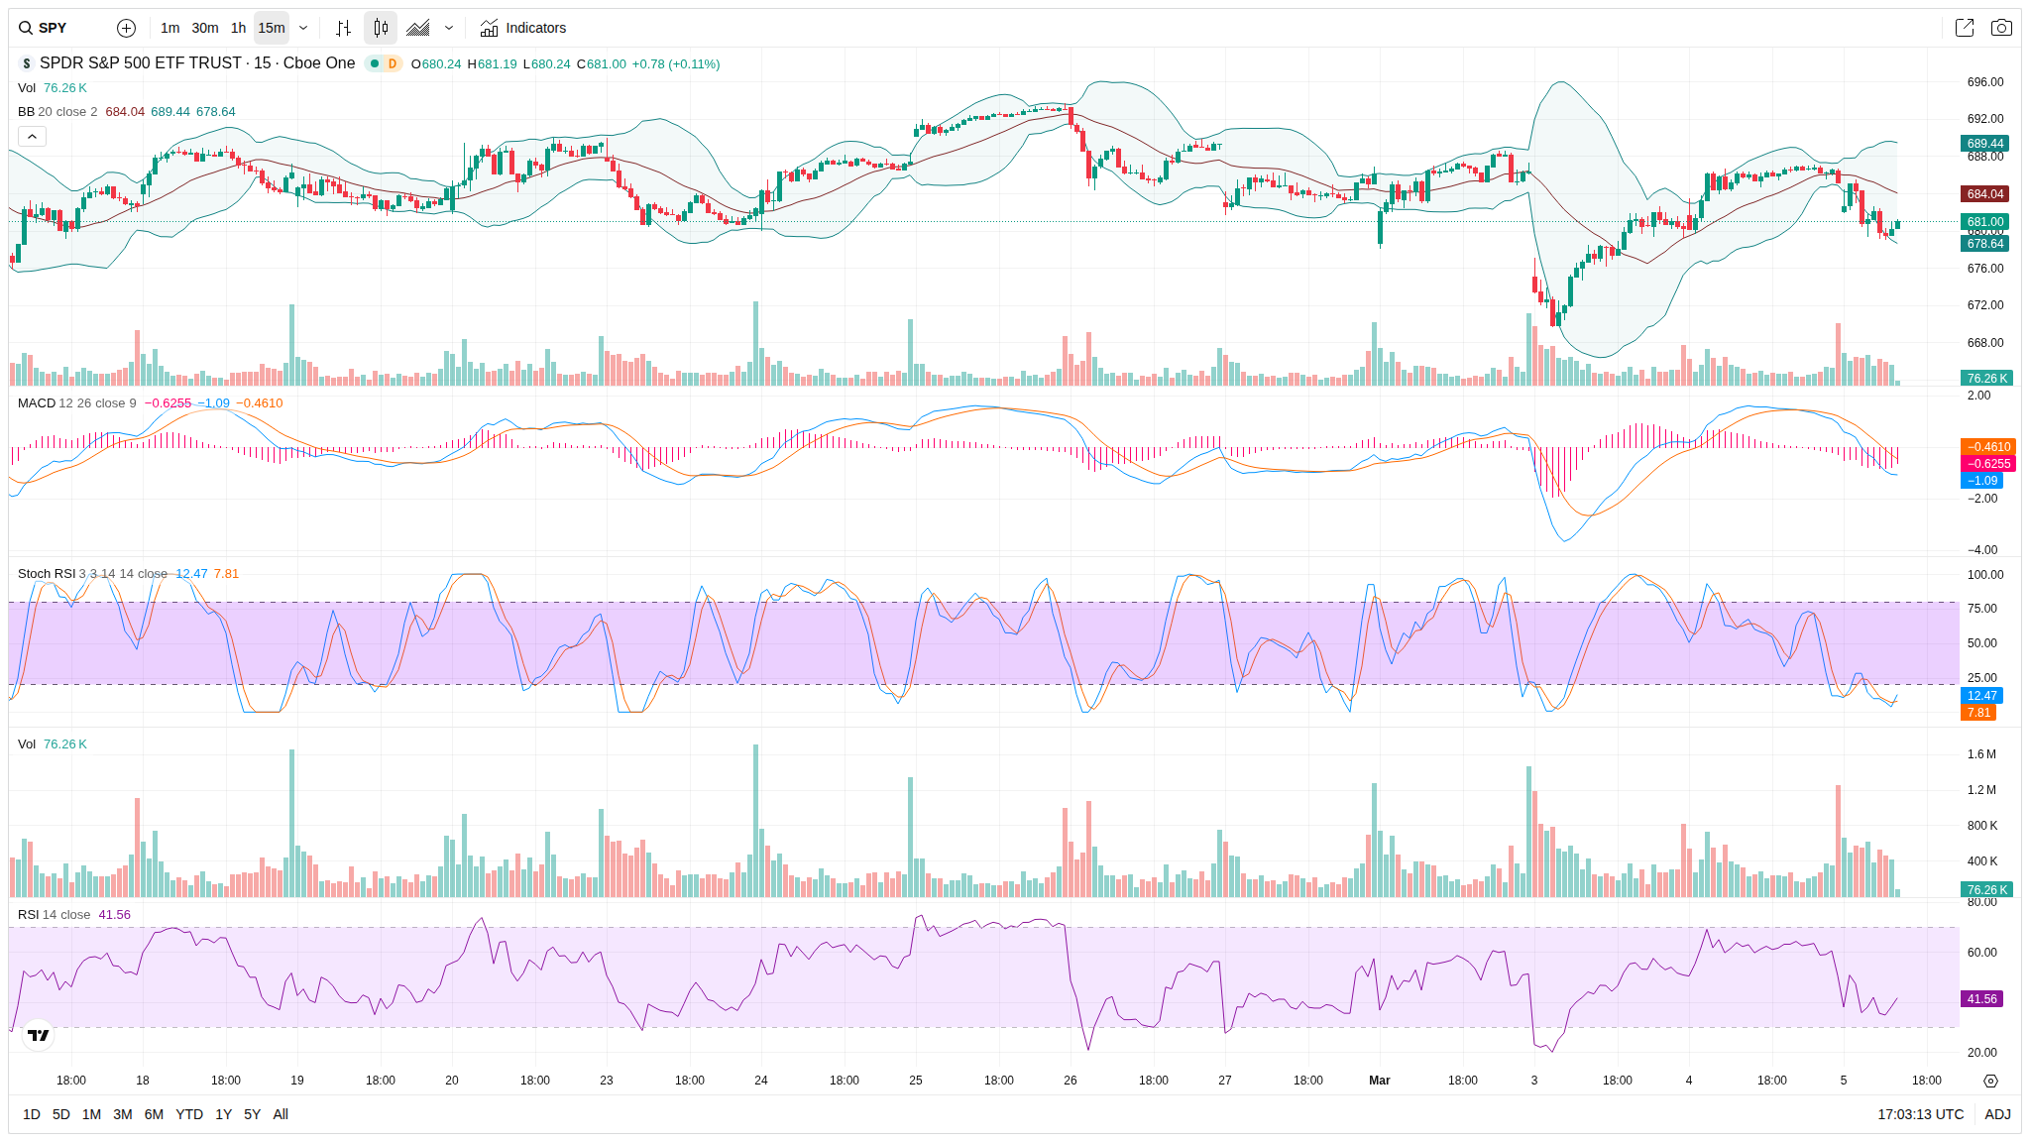Image resolution: width=2030 pixels, height=1142 pixels.
Task: Open the fullscreen popup icon
Action: [x=1964, y=28]
